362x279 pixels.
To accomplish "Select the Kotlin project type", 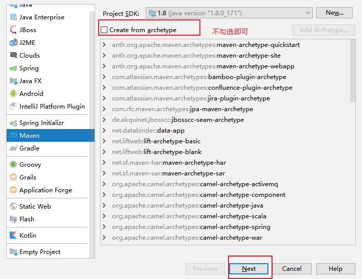I will [x=48, y=235].
